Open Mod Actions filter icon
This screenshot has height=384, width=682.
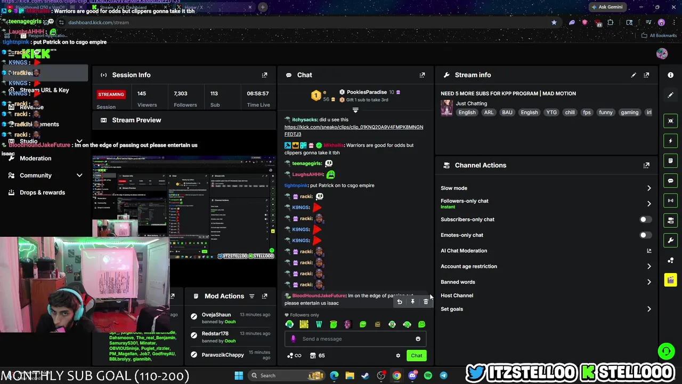click(x=251, y=296)
